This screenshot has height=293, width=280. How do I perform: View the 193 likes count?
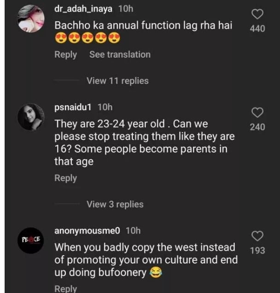coord(257,251)
